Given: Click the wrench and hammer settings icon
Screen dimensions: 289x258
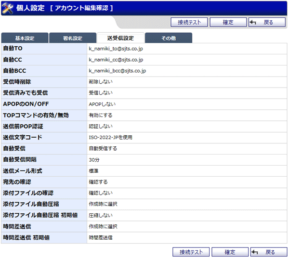Looking at the screenshot, I should (x=7, y=8).
